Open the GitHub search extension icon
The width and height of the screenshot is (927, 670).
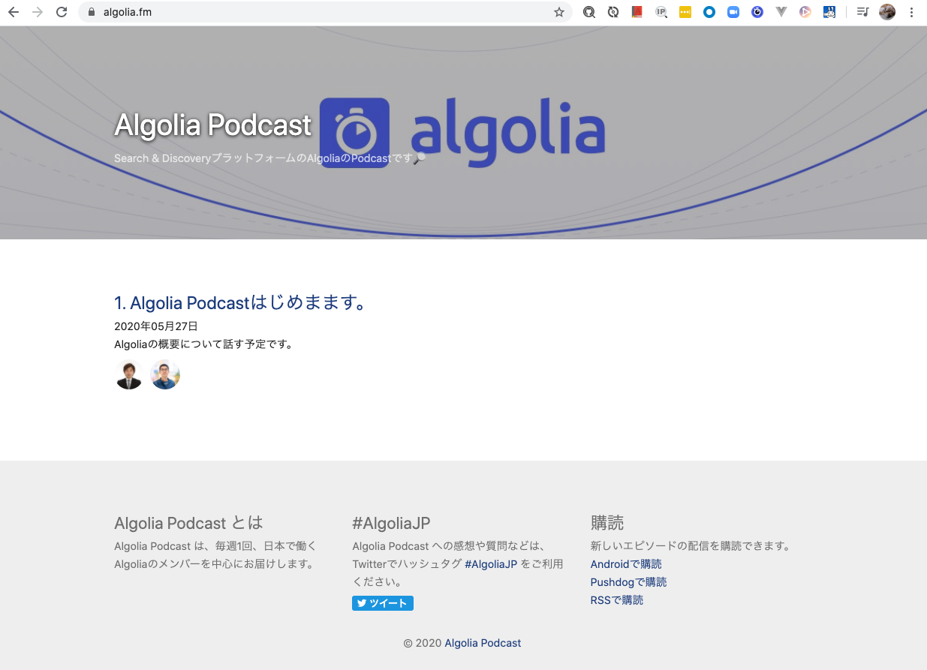pos(589,12)
